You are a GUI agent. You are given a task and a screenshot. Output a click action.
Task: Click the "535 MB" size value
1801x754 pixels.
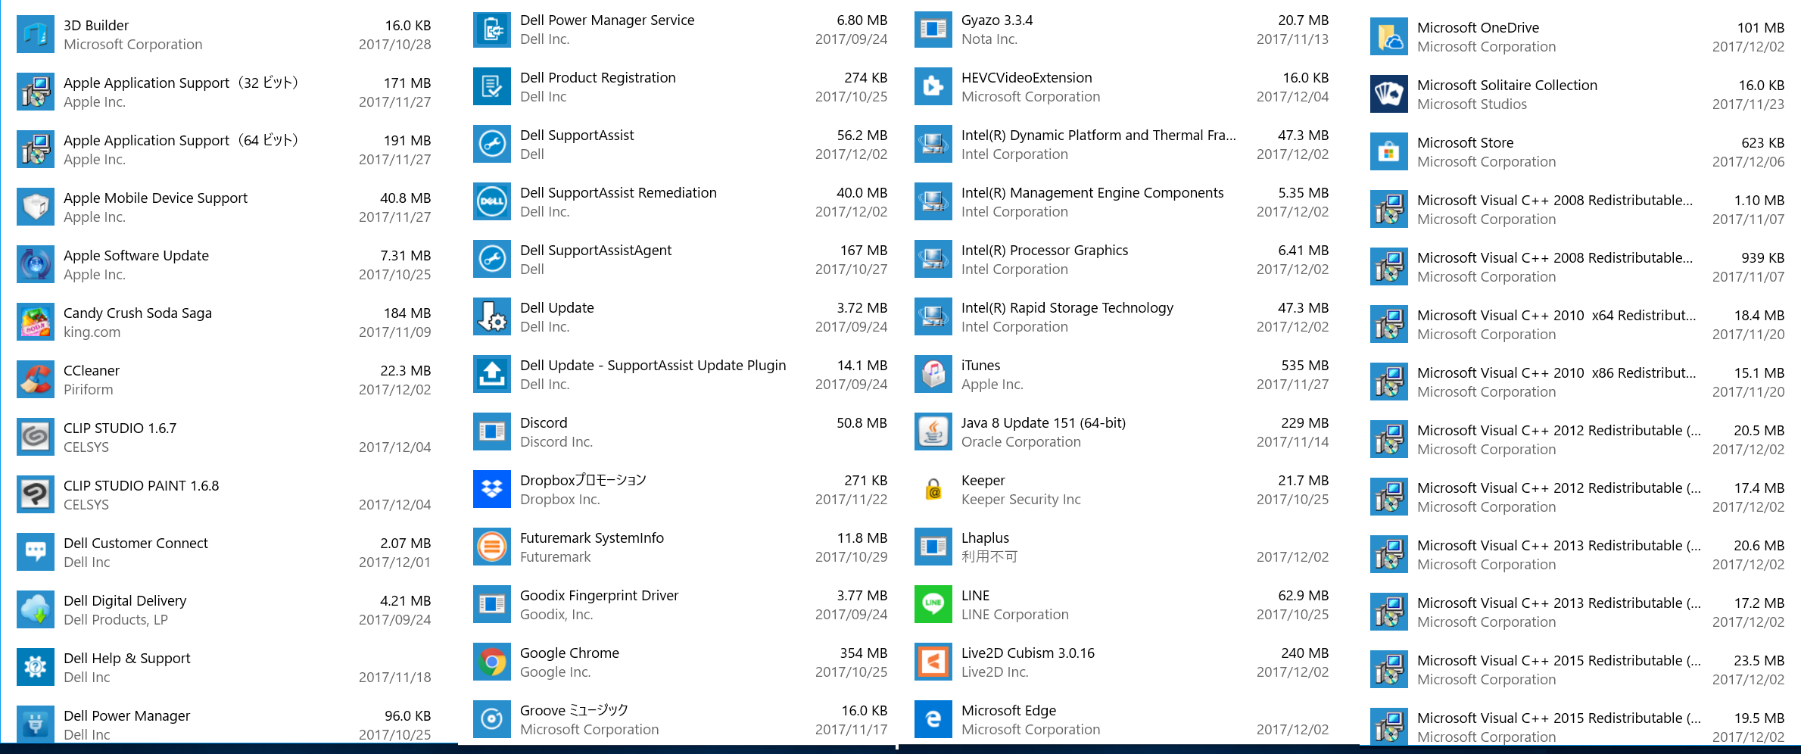tap(1304, 366)
